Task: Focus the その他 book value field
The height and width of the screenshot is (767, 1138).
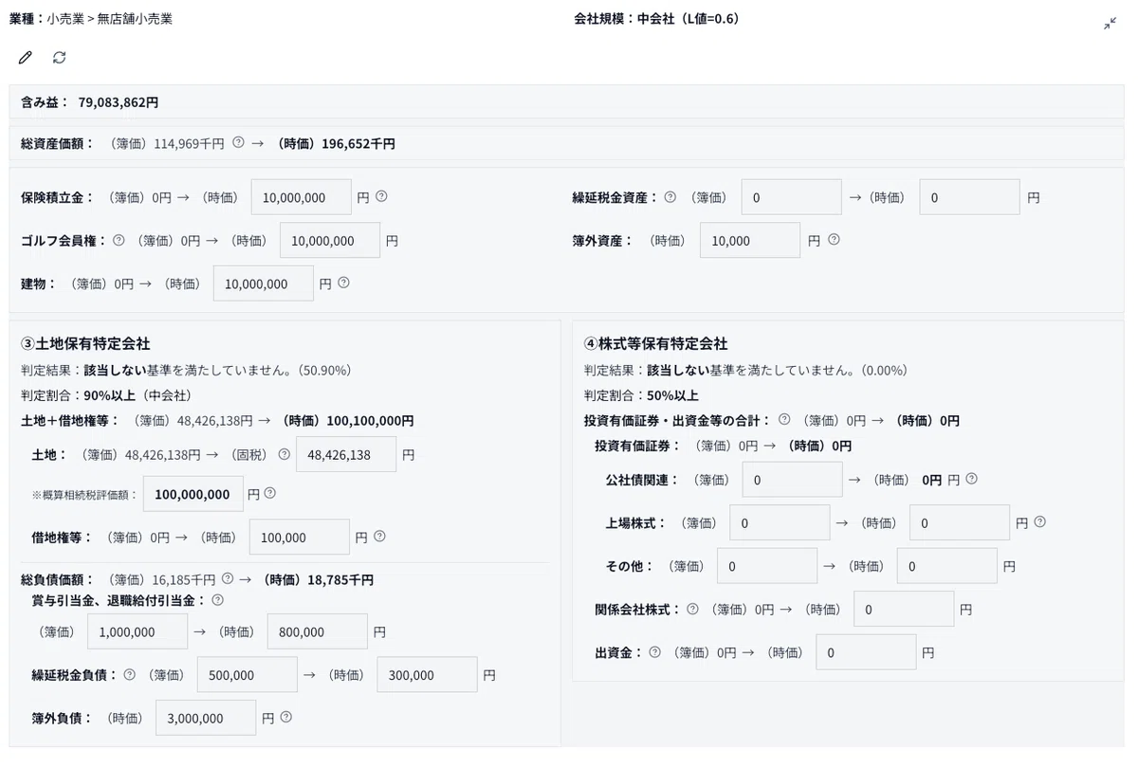Action: [767, 566]
